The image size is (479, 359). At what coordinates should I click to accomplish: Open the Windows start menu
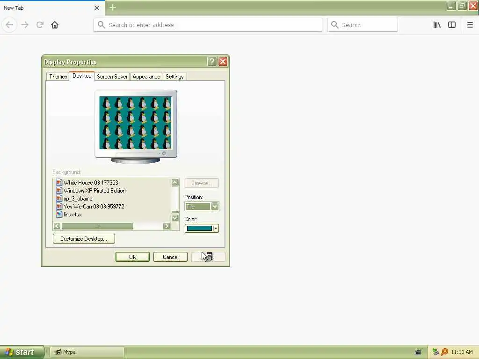(x=22, y=352)
